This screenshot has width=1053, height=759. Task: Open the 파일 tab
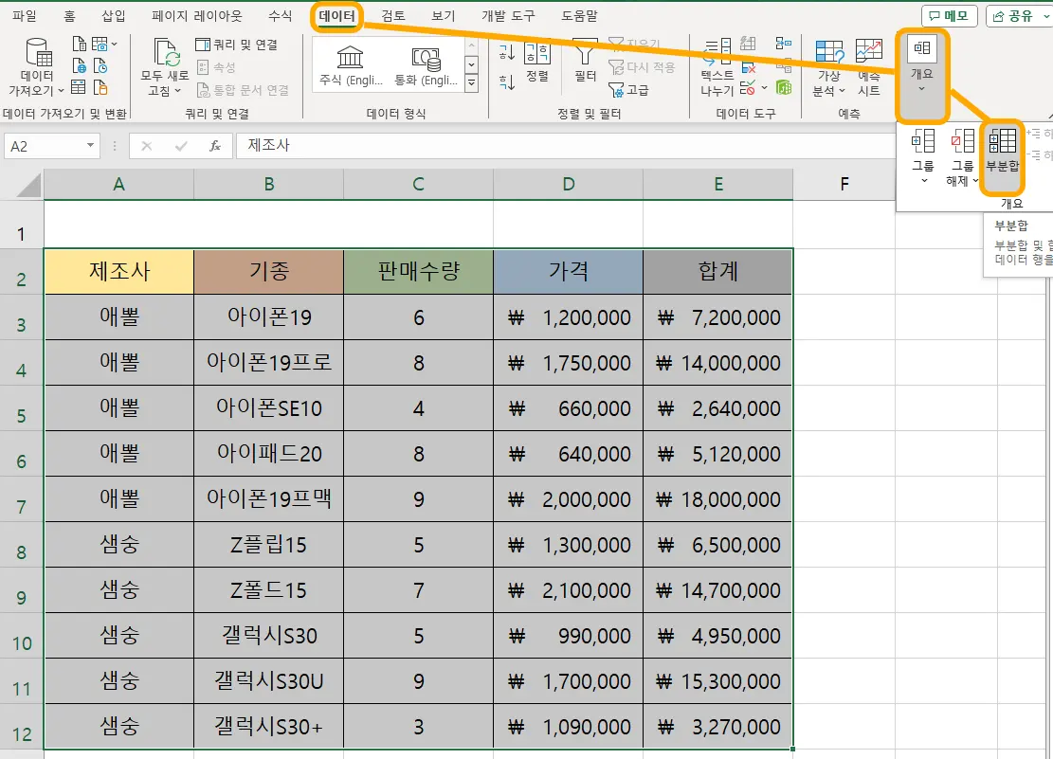25,16
